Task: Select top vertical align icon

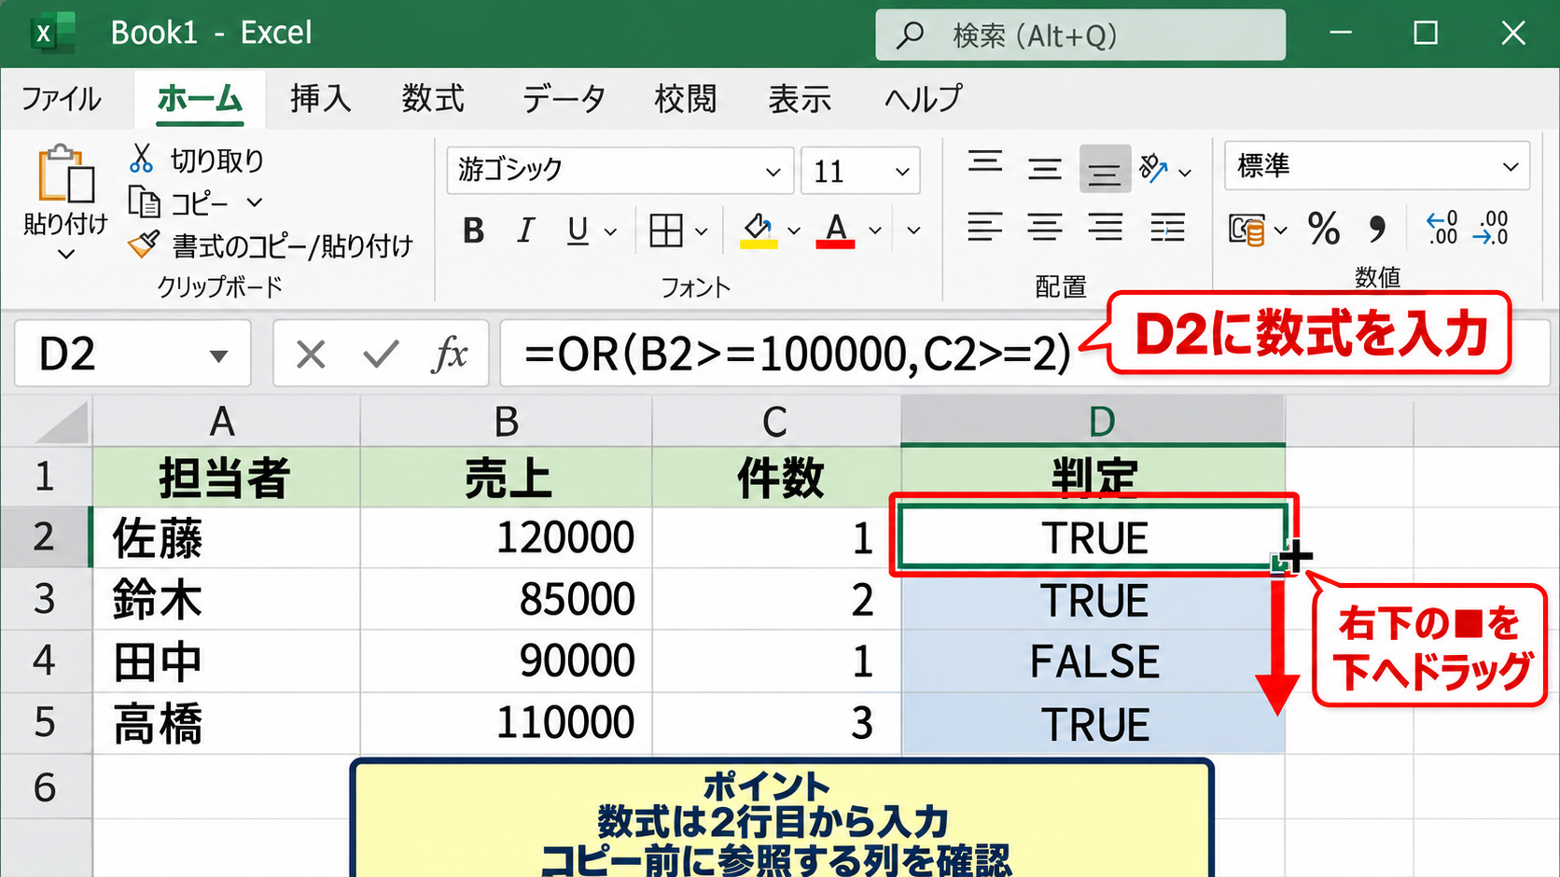Action: coord(985,163)
